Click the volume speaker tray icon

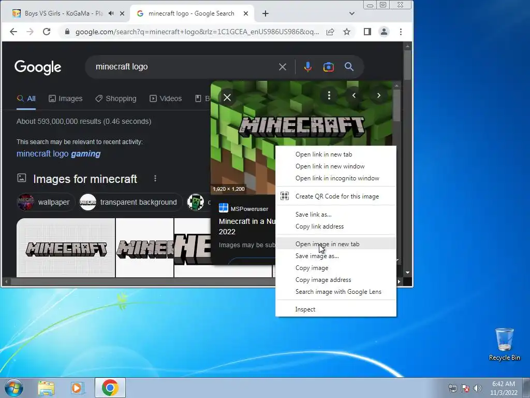pos(477,388)
